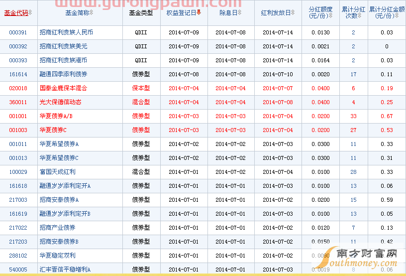Open fund 华夏希望债券A
The height and width of the screenshot is (276, 406).
click(59, 144)
